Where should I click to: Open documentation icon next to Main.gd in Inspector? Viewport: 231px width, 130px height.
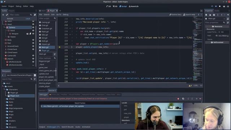tap(228, 19)
